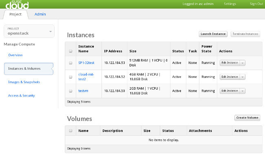The width and height of the screenshot is (265, 154).
Task: Click IP address 10.122.184.53
Action: (x=115, y=63)
